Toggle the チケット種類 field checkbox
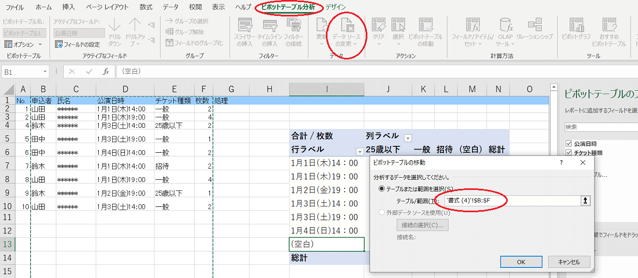 [569, 153]
